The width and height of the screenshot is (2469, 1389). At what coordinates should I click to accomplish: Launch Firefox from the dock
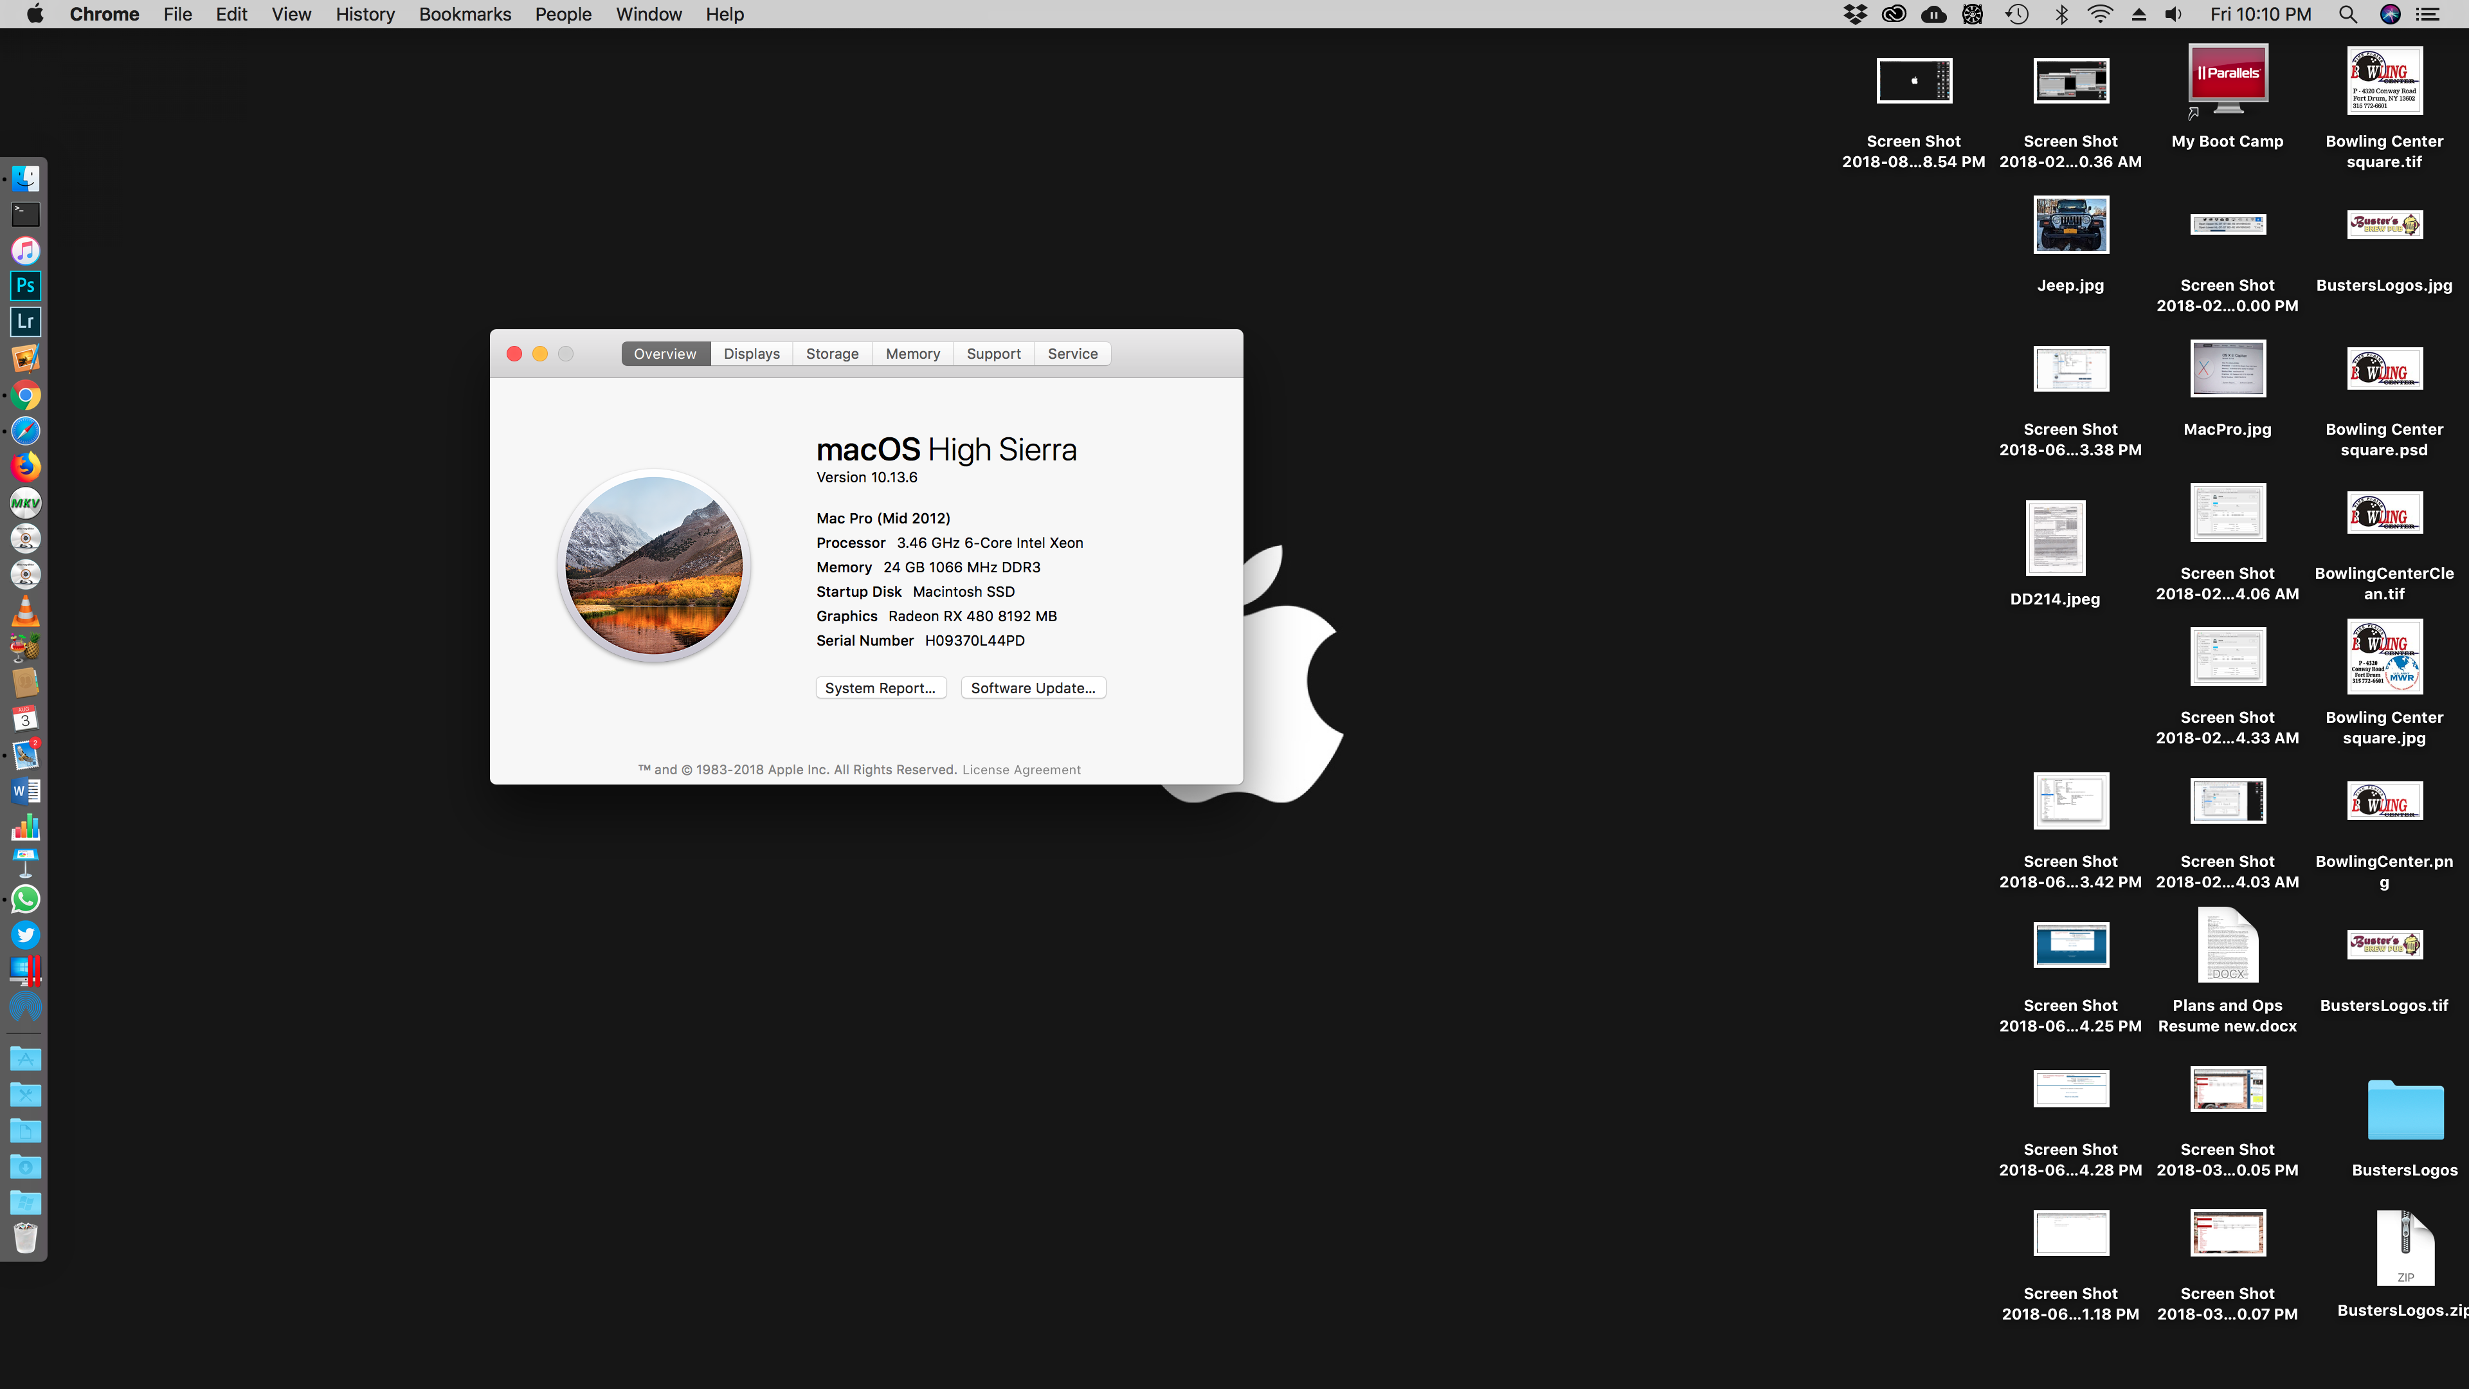(x=26, y=467)
